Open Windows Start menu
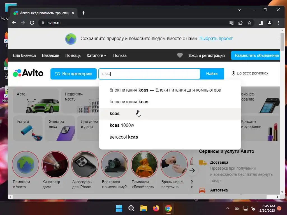The height and width of the screenshot is (215, 287). (x=119, y=208)
